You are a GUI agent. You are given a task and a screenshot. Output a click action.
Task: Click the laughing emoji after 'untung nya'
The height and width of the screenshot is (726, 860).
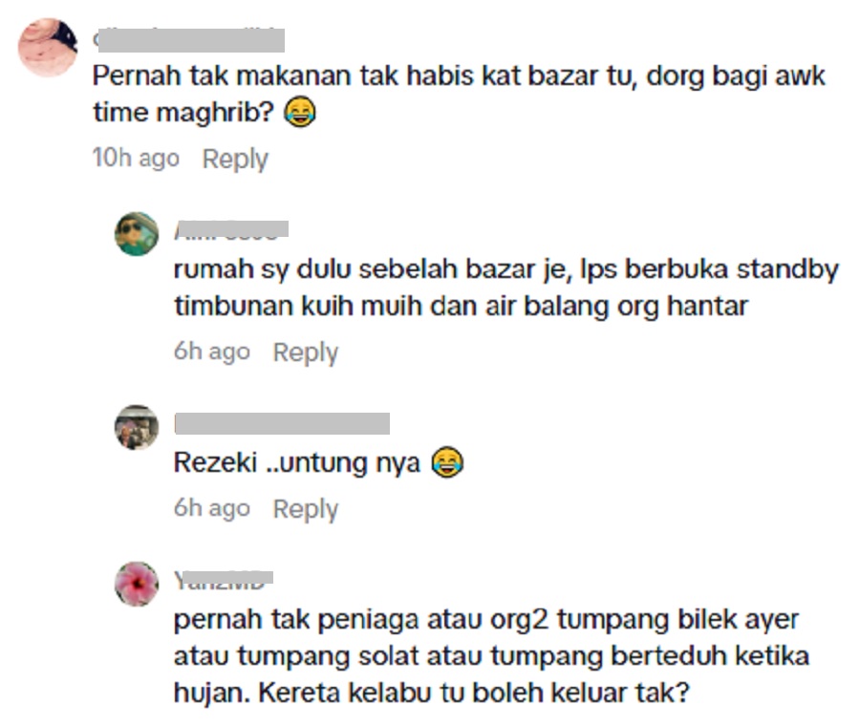[447, 462]
